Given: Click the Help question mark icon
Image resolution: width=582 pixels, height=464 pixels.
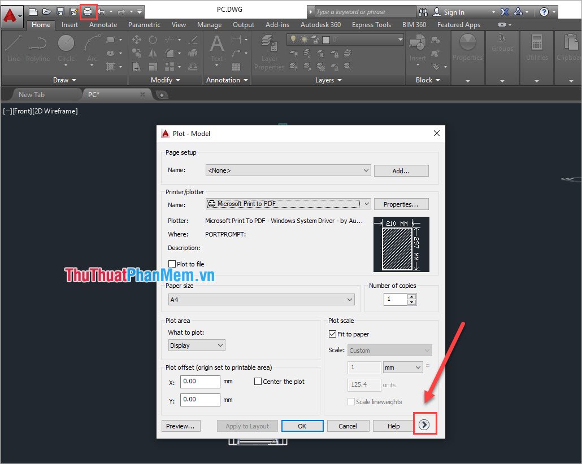Looking at the screenshot, I should coord(544,12).
